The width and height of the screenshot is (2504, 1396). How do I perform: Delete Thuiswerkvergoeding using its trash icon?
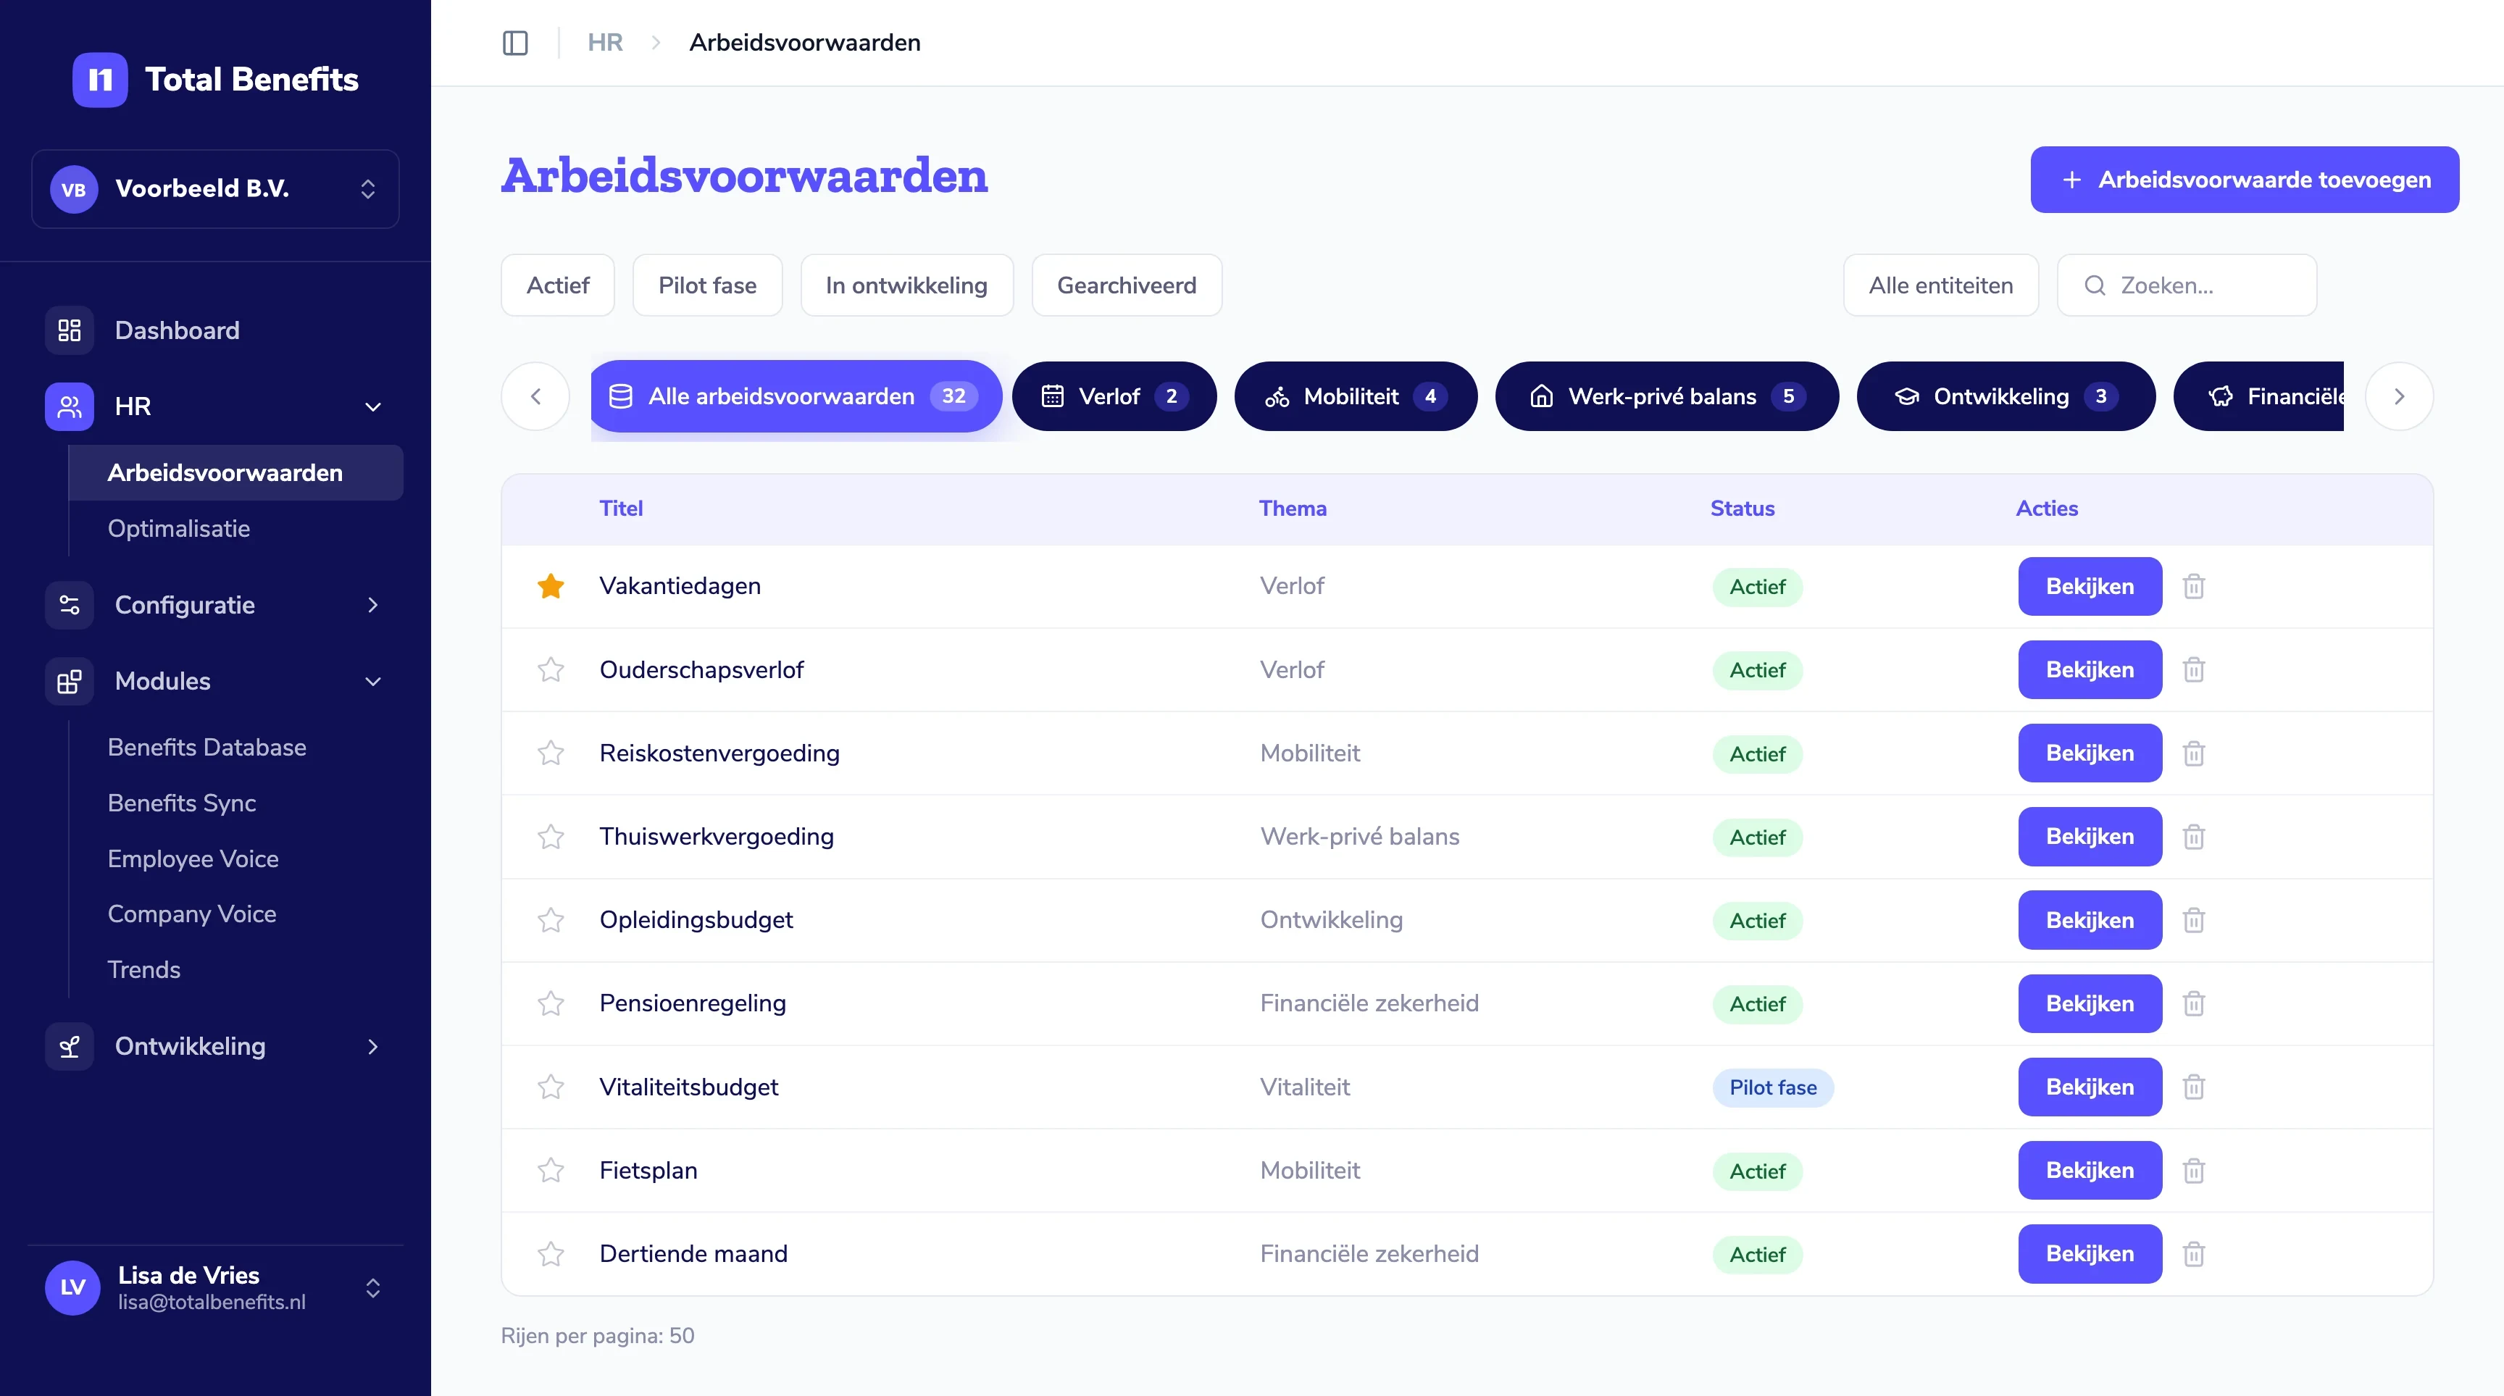(2194, 837)
